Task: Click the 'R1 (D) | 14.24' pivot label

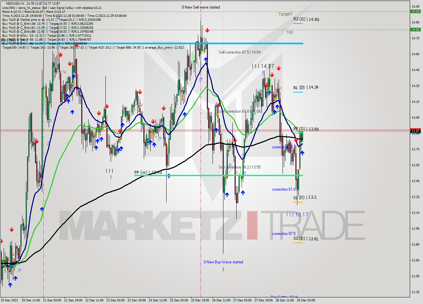Action: (x=306, y=87)
